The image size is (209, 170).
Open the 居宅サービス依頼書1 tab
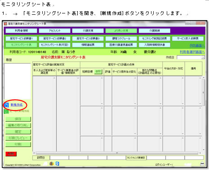pos(21,38)
